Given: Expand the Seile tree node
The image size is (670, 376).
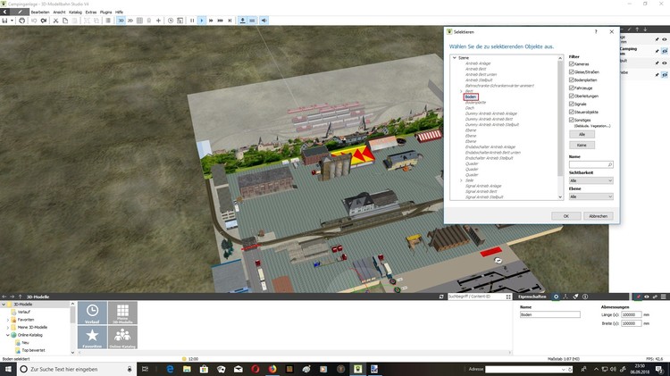Looking at the screenshot, I should (460, 180).
